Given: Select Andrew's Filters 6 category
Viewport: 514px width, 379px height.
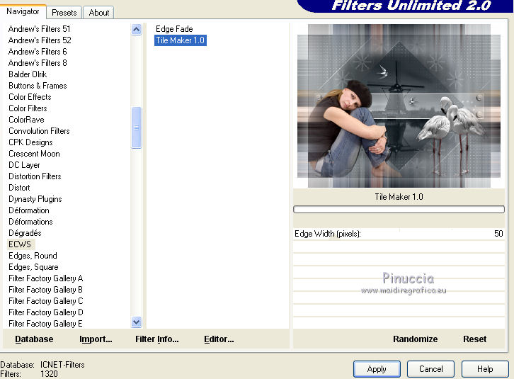Looking at the screenshot, I should pos(38,52).
